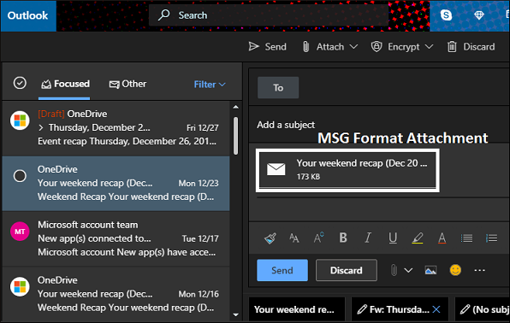Open the Filter dropdown
Image resolution: width=510 pixels, height=323 pixels.
click(x=210, y=85)
